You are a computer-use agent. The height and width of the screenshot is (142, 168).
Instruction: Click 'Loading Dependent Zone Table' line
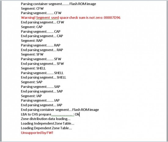click(x=46, y=128)
